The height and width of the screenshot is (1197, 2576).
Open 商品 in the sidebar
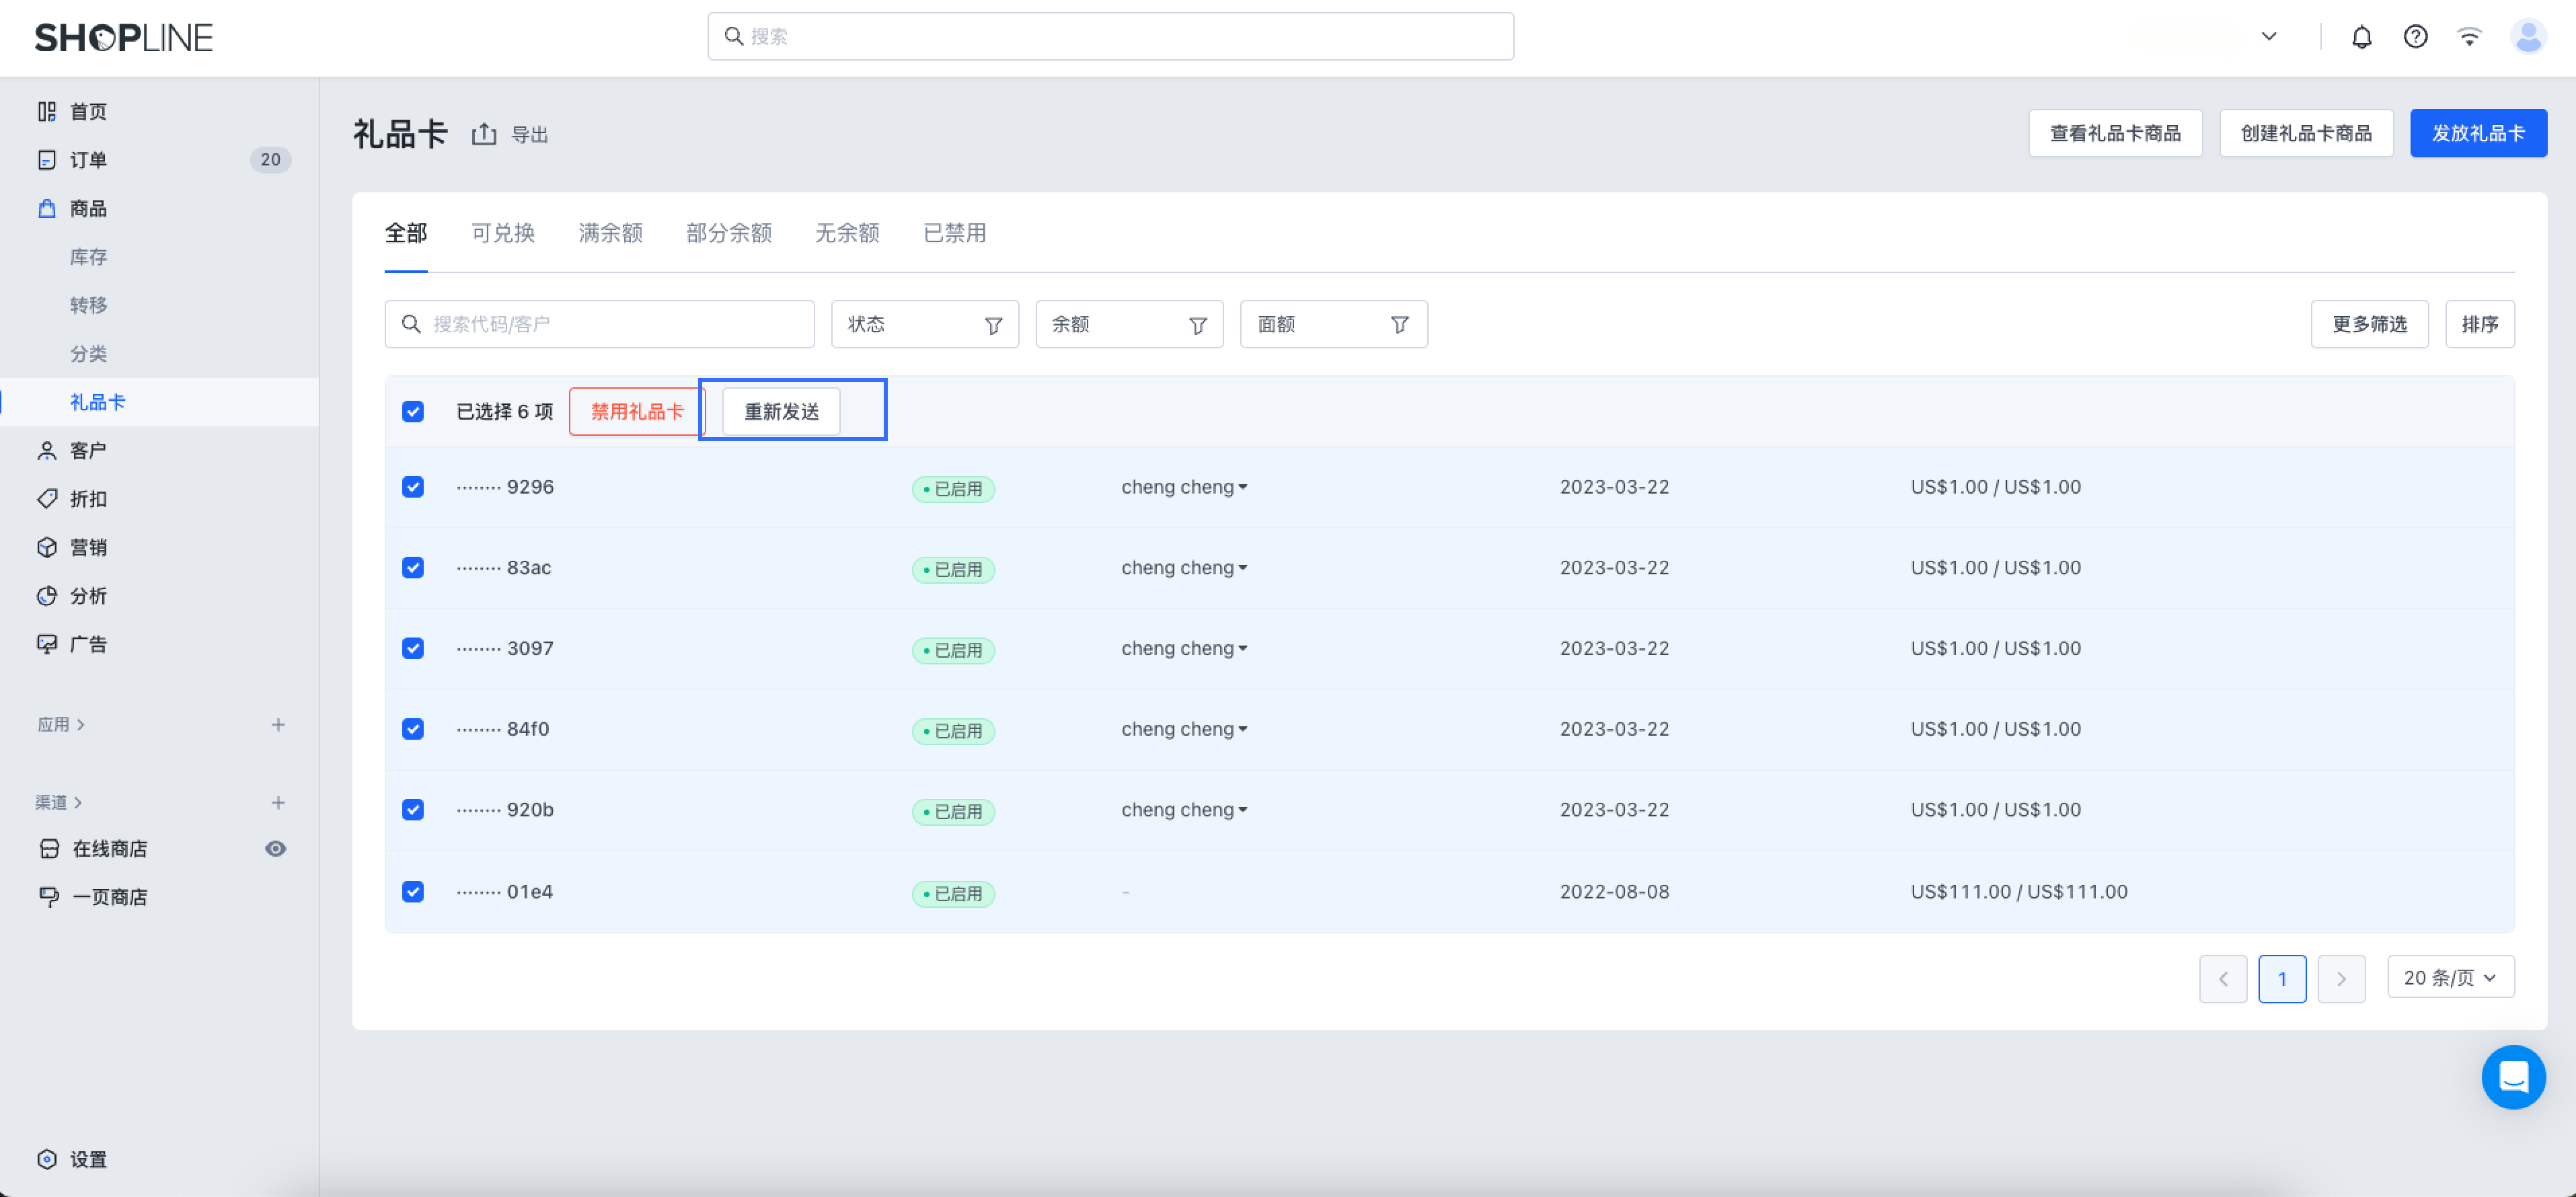click(88, 208)
